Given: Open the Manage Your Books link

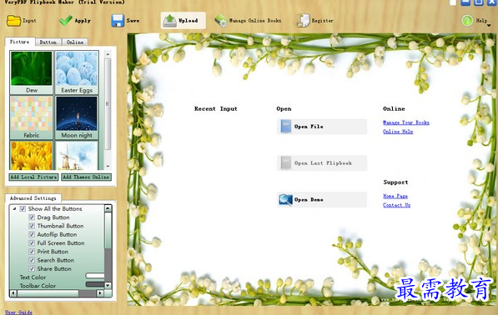Looking at the screenshot, I should coord(406,122).
